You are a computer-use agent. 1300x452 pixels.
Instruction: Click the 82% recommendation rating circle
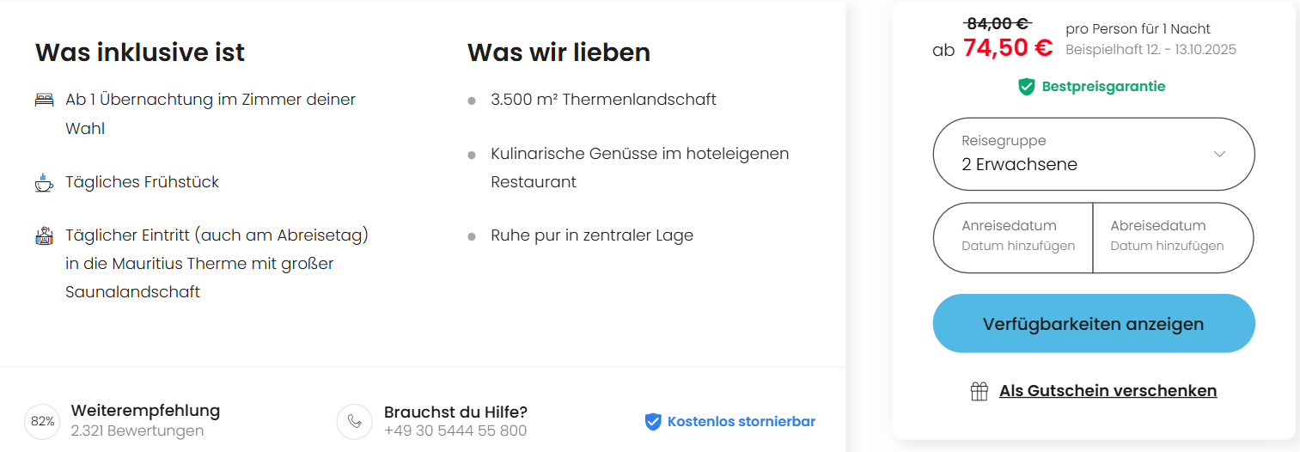pos(42,421)
